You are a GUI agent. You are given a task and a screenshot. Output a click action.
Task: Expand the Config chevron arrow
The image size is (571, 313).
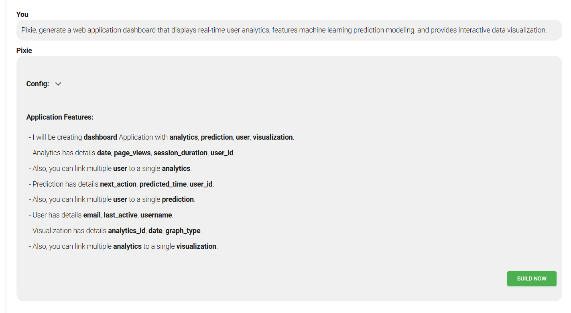point(58,84)
